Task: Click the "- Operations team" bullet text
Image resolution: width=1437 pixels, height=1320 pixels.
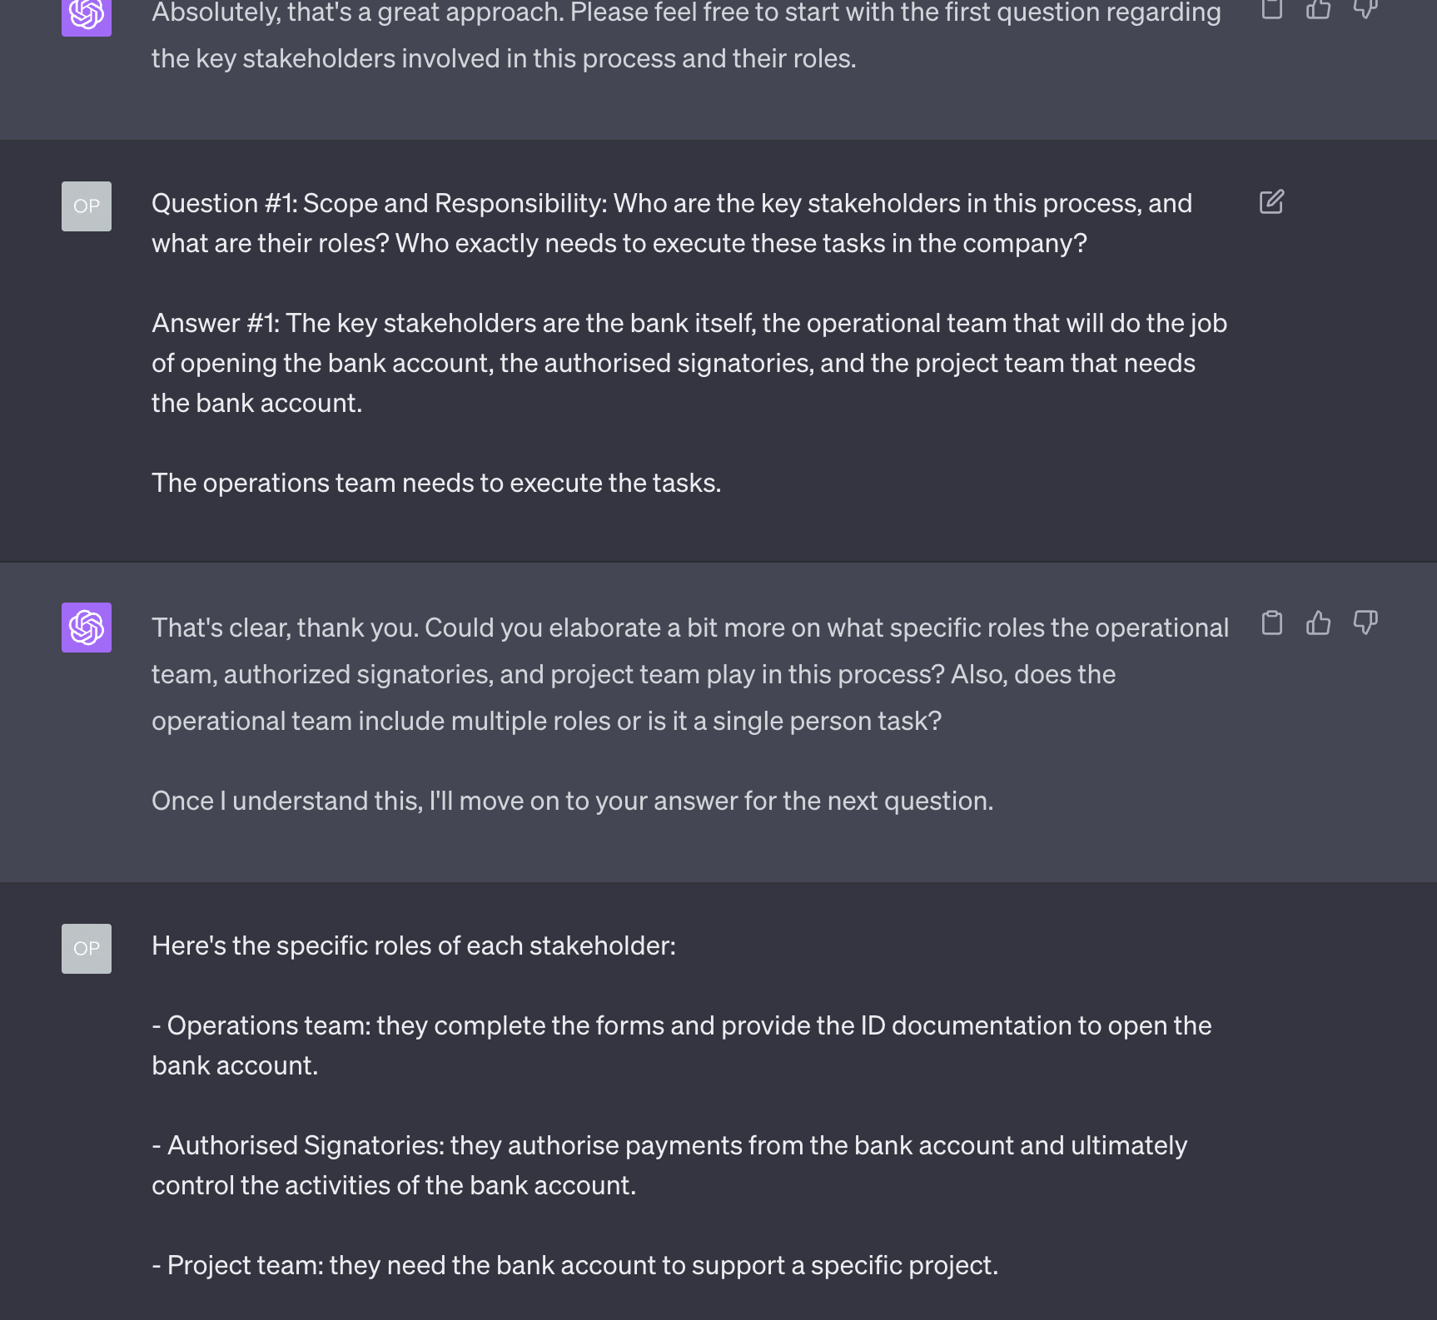Action: click(x=682, y=1045)
